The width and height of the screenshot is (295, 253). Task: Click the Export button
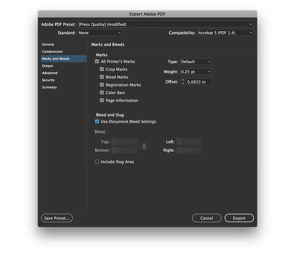239,218
